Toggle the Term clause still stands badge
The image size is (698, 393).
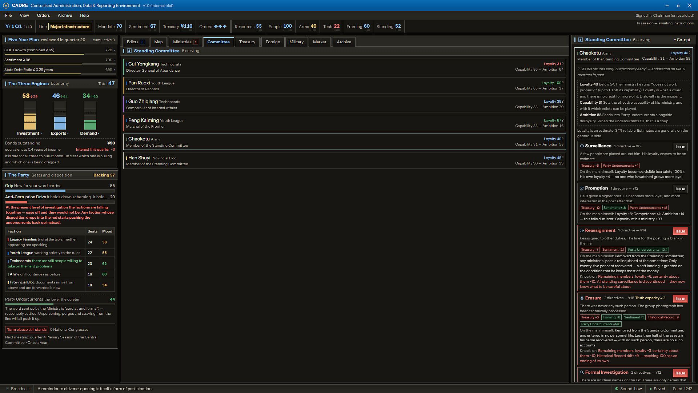tap(27, 330)
